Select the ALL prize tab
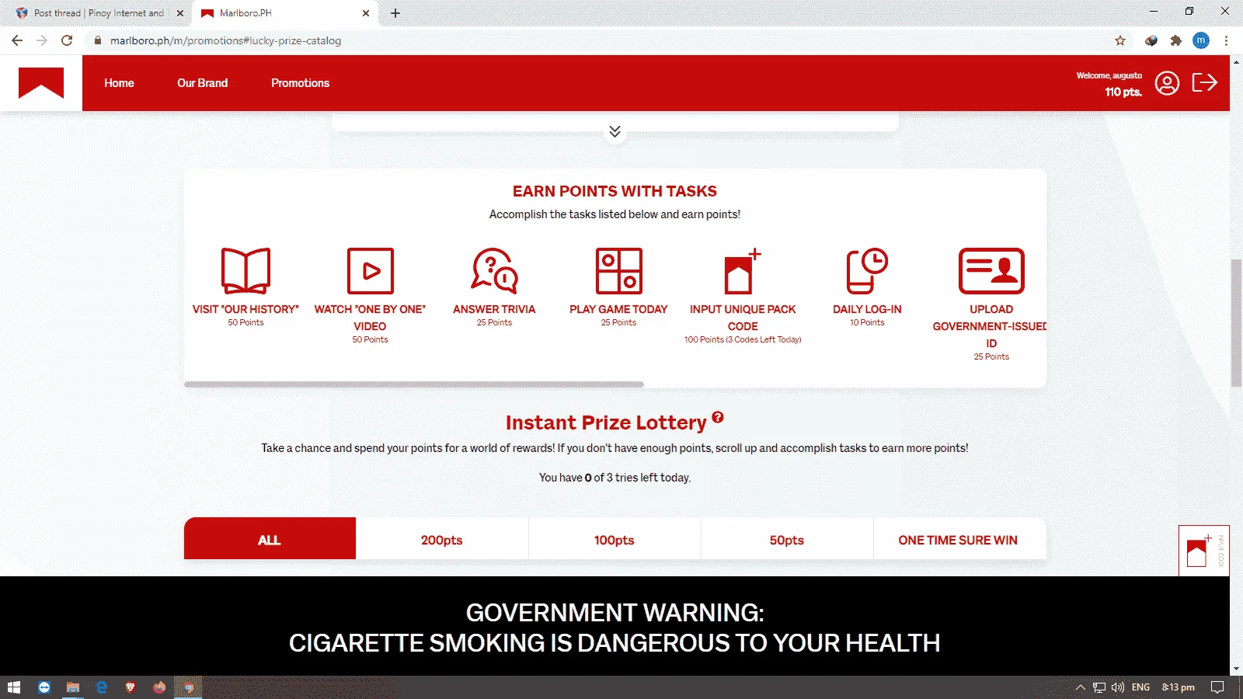Viewport: 1243px width, 699px height. (270, 539)
